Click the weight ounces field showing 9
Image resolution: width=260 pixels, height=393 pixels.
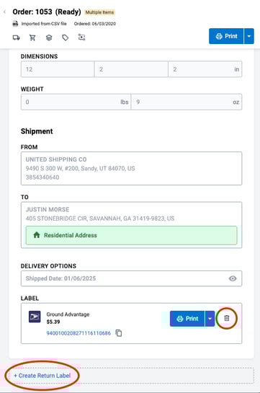click(x=187, y=102)
